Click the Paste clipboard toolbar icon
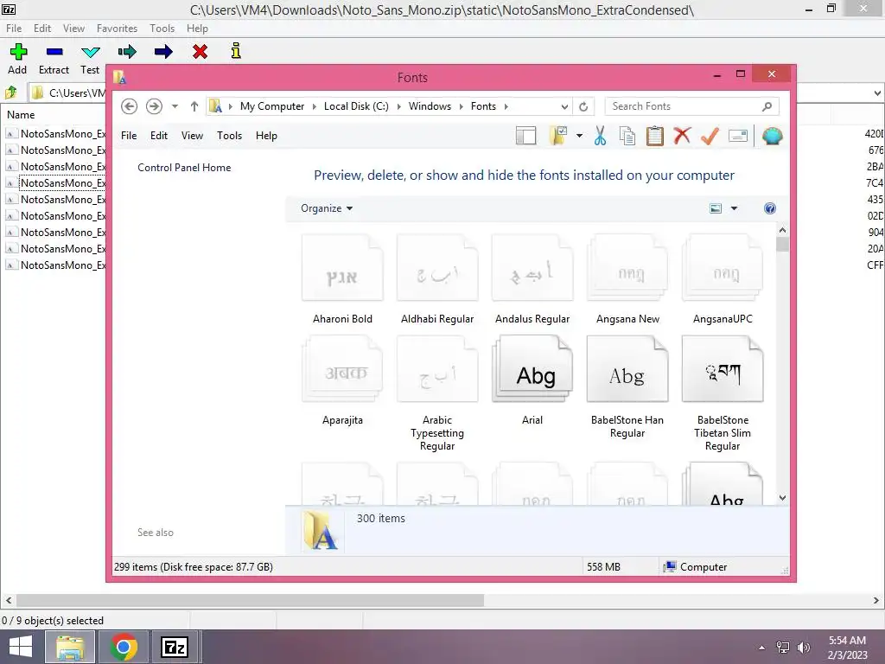The height and width of the screenshot is (664, 885). pos(655,136)
